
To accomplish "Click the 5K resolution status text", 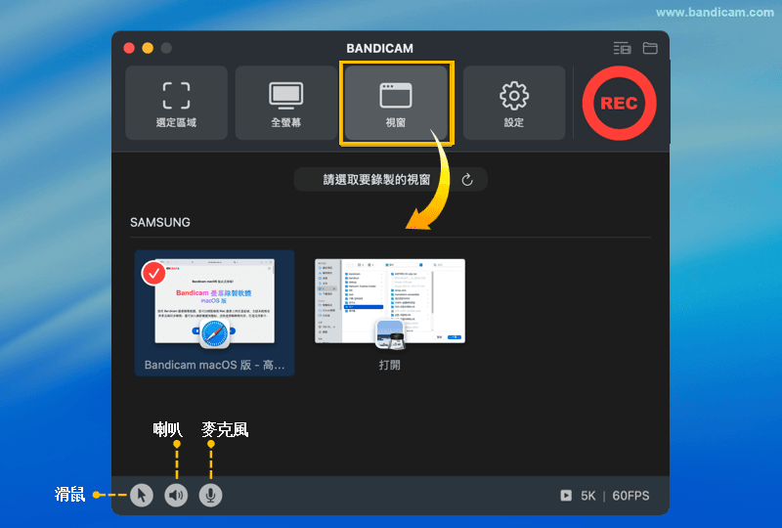I will tap(588, 496).
